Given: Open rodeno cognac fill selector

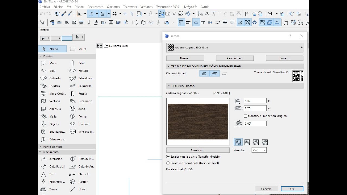Looking at the screenshot, I should pyautogui.click(x=235, y=47).
